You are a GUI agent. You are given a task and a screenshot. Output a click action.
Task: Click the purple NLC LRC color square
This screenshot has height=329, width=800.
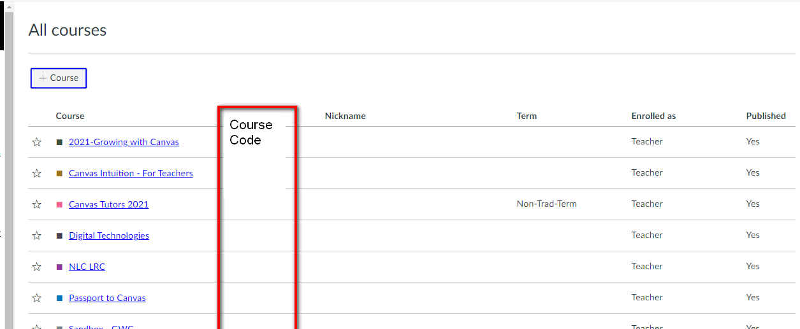point(59,267)
